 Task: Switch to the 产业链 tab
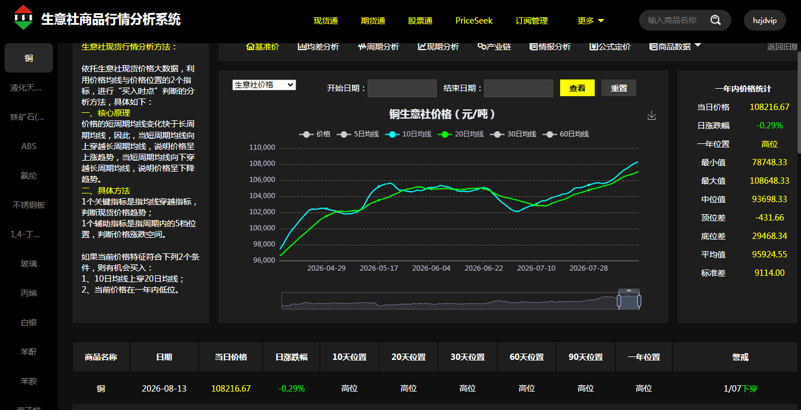(494, 47)
